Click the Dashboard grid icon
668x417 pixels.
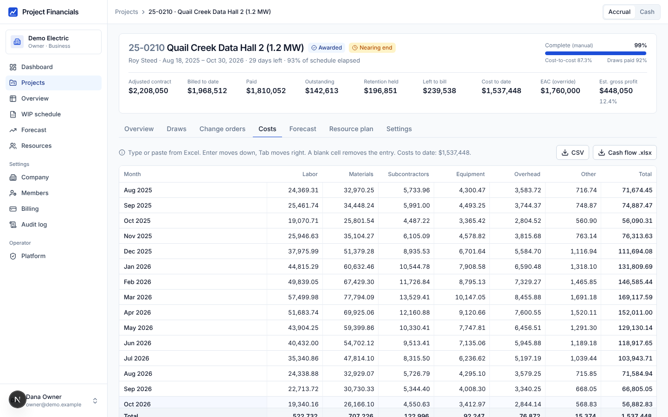(x=13, y=67)
